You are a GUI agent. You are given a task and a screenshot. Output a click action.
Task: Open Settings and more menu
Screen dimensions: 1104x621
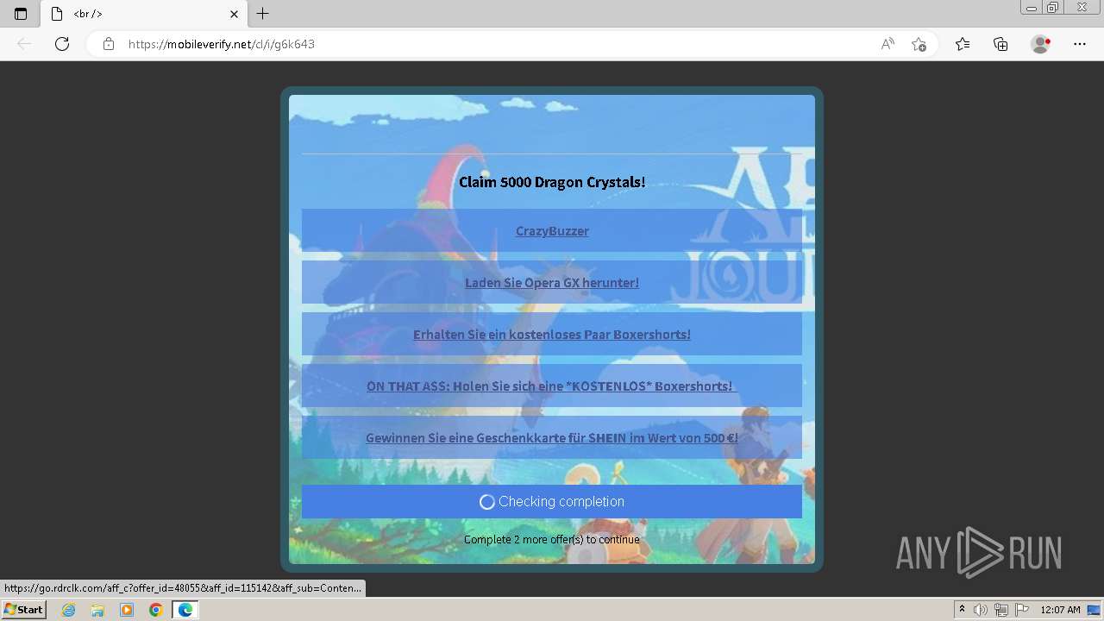1080,44
